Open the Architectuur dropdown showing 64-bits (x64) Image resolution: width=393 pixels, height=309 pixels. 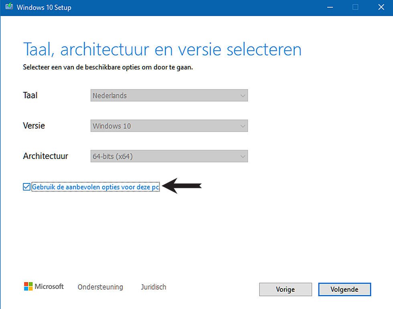[x=169, y=156]
